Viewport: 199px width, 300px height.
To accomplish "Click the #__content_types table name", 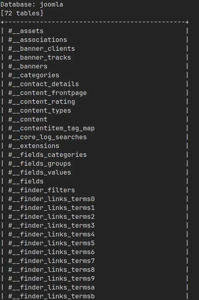I will (40, 111).
